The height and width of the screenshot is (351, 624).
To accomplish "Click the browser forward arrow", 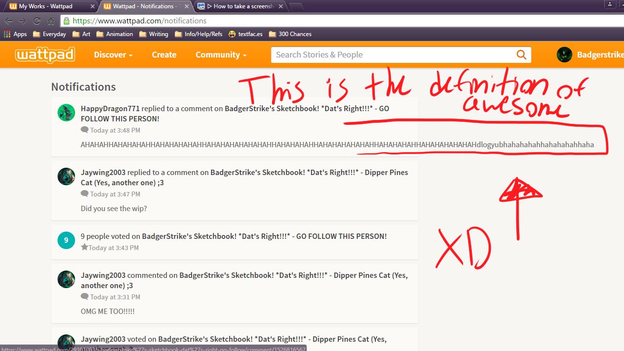I will 22,21.
